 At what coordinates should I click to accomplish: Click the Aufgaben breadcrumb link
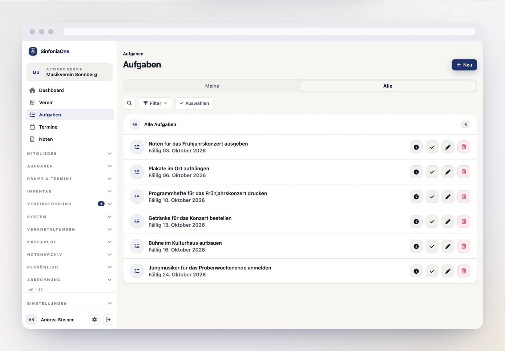[133, 54]
